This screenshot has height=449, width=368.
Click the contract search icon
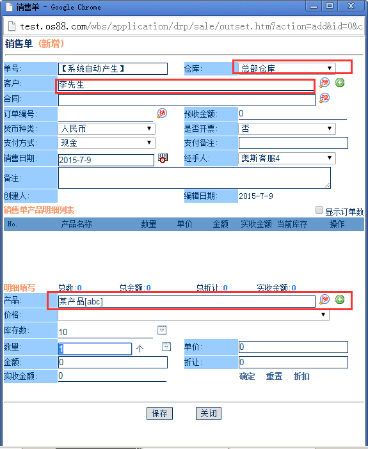click(x=324, y=98)
